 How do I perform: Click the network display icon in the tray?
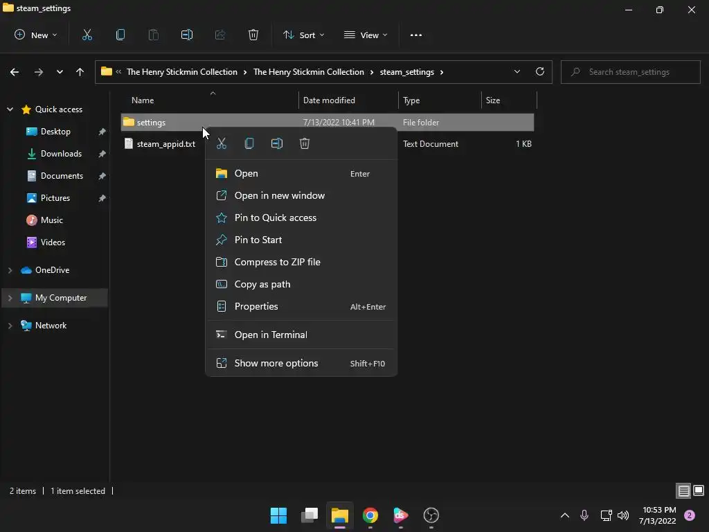point(606,515)
